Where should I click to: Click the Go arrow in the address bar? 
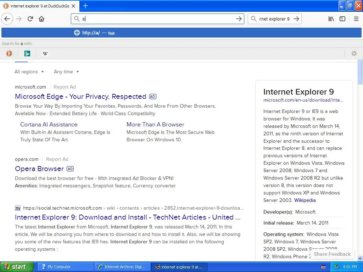(x=239, y=19)
